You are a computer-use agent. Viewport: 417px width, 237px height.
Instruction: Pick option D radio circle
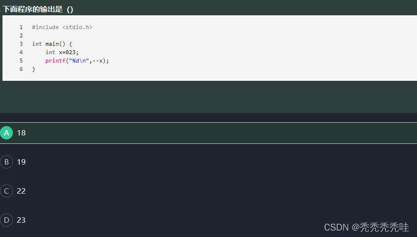[x=6, y=220]
